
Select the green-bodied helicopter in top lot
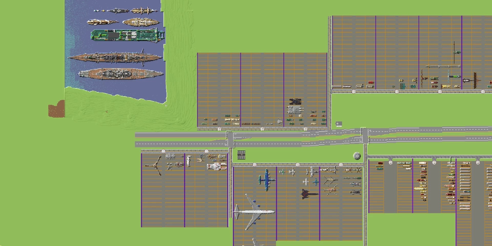[x=454, y=76]
